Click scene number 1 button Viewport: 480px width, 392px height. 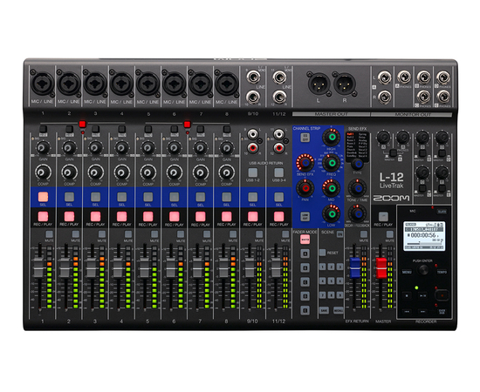322,267
